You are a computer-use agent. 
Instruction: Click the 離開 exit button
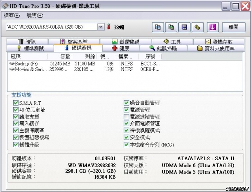pos(234,27)
